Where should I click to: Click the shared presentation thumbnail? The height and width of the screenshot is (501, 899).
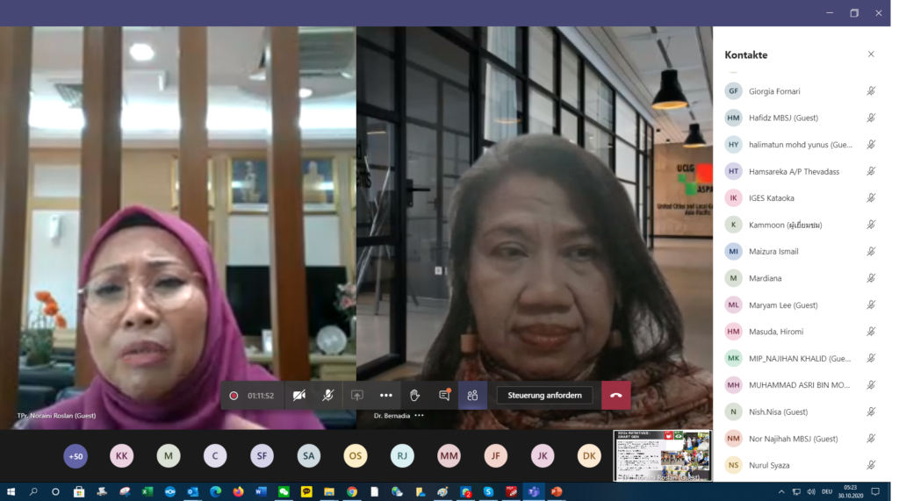[661, 454]
